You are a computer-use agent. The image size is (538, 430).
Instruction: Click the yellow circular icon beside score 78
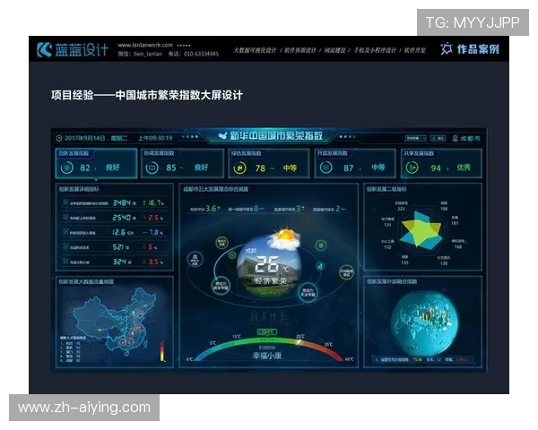point(239,168)
